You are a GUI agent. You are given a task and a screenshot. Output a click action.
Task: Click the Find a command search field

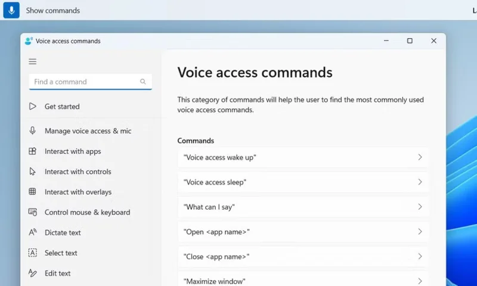(83, 82)
